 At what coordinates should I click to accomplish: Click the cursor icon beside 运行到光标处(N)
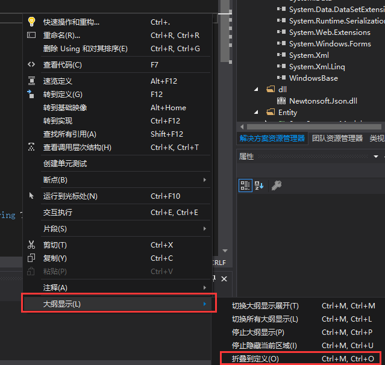[x=31, y=196]
